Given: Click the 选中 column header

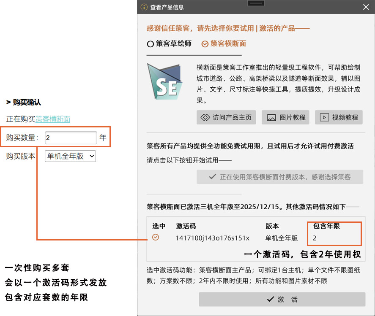Looking at the screenshot, I should click(x=159, y=226).
